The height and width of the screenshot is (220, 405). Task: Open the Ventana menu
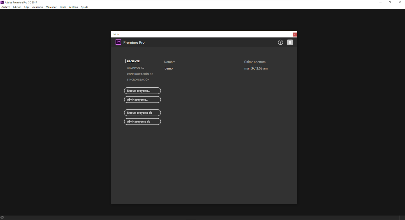pyautogui.click(x=73, y=7)
